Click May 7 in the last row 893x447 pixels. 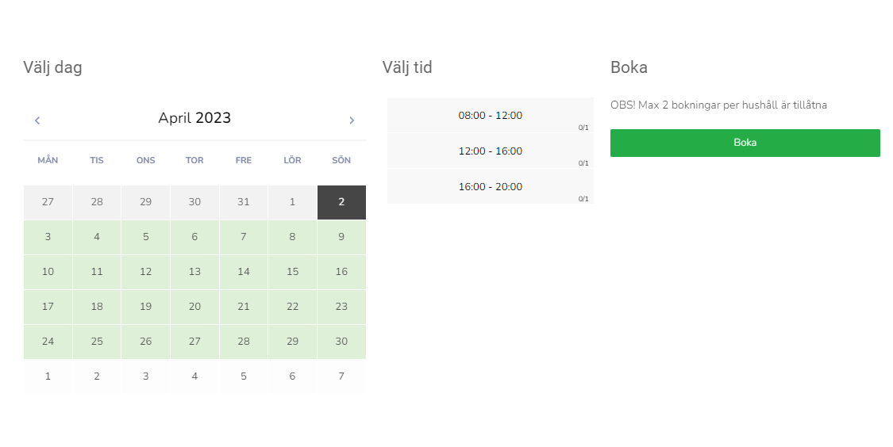pyautogui.click(x=341, y=376)
